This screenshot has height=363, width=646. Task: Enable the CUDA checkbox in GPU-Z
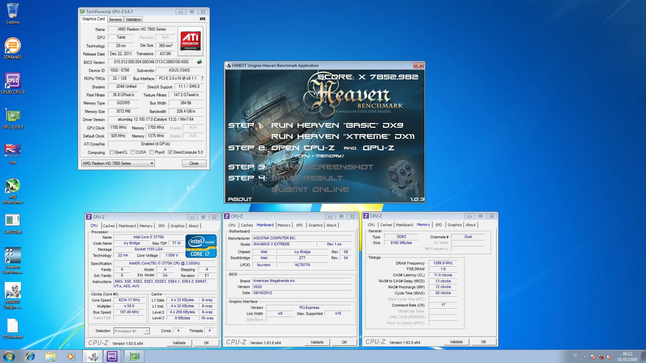click(x=133, y=152)
